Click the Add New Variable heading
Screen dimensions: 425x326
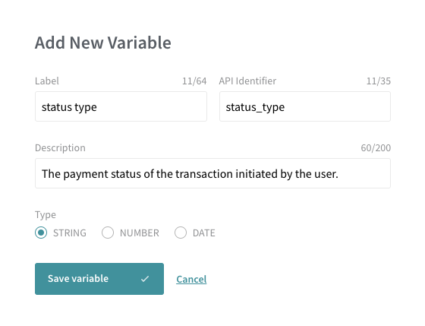click(103, 43)
